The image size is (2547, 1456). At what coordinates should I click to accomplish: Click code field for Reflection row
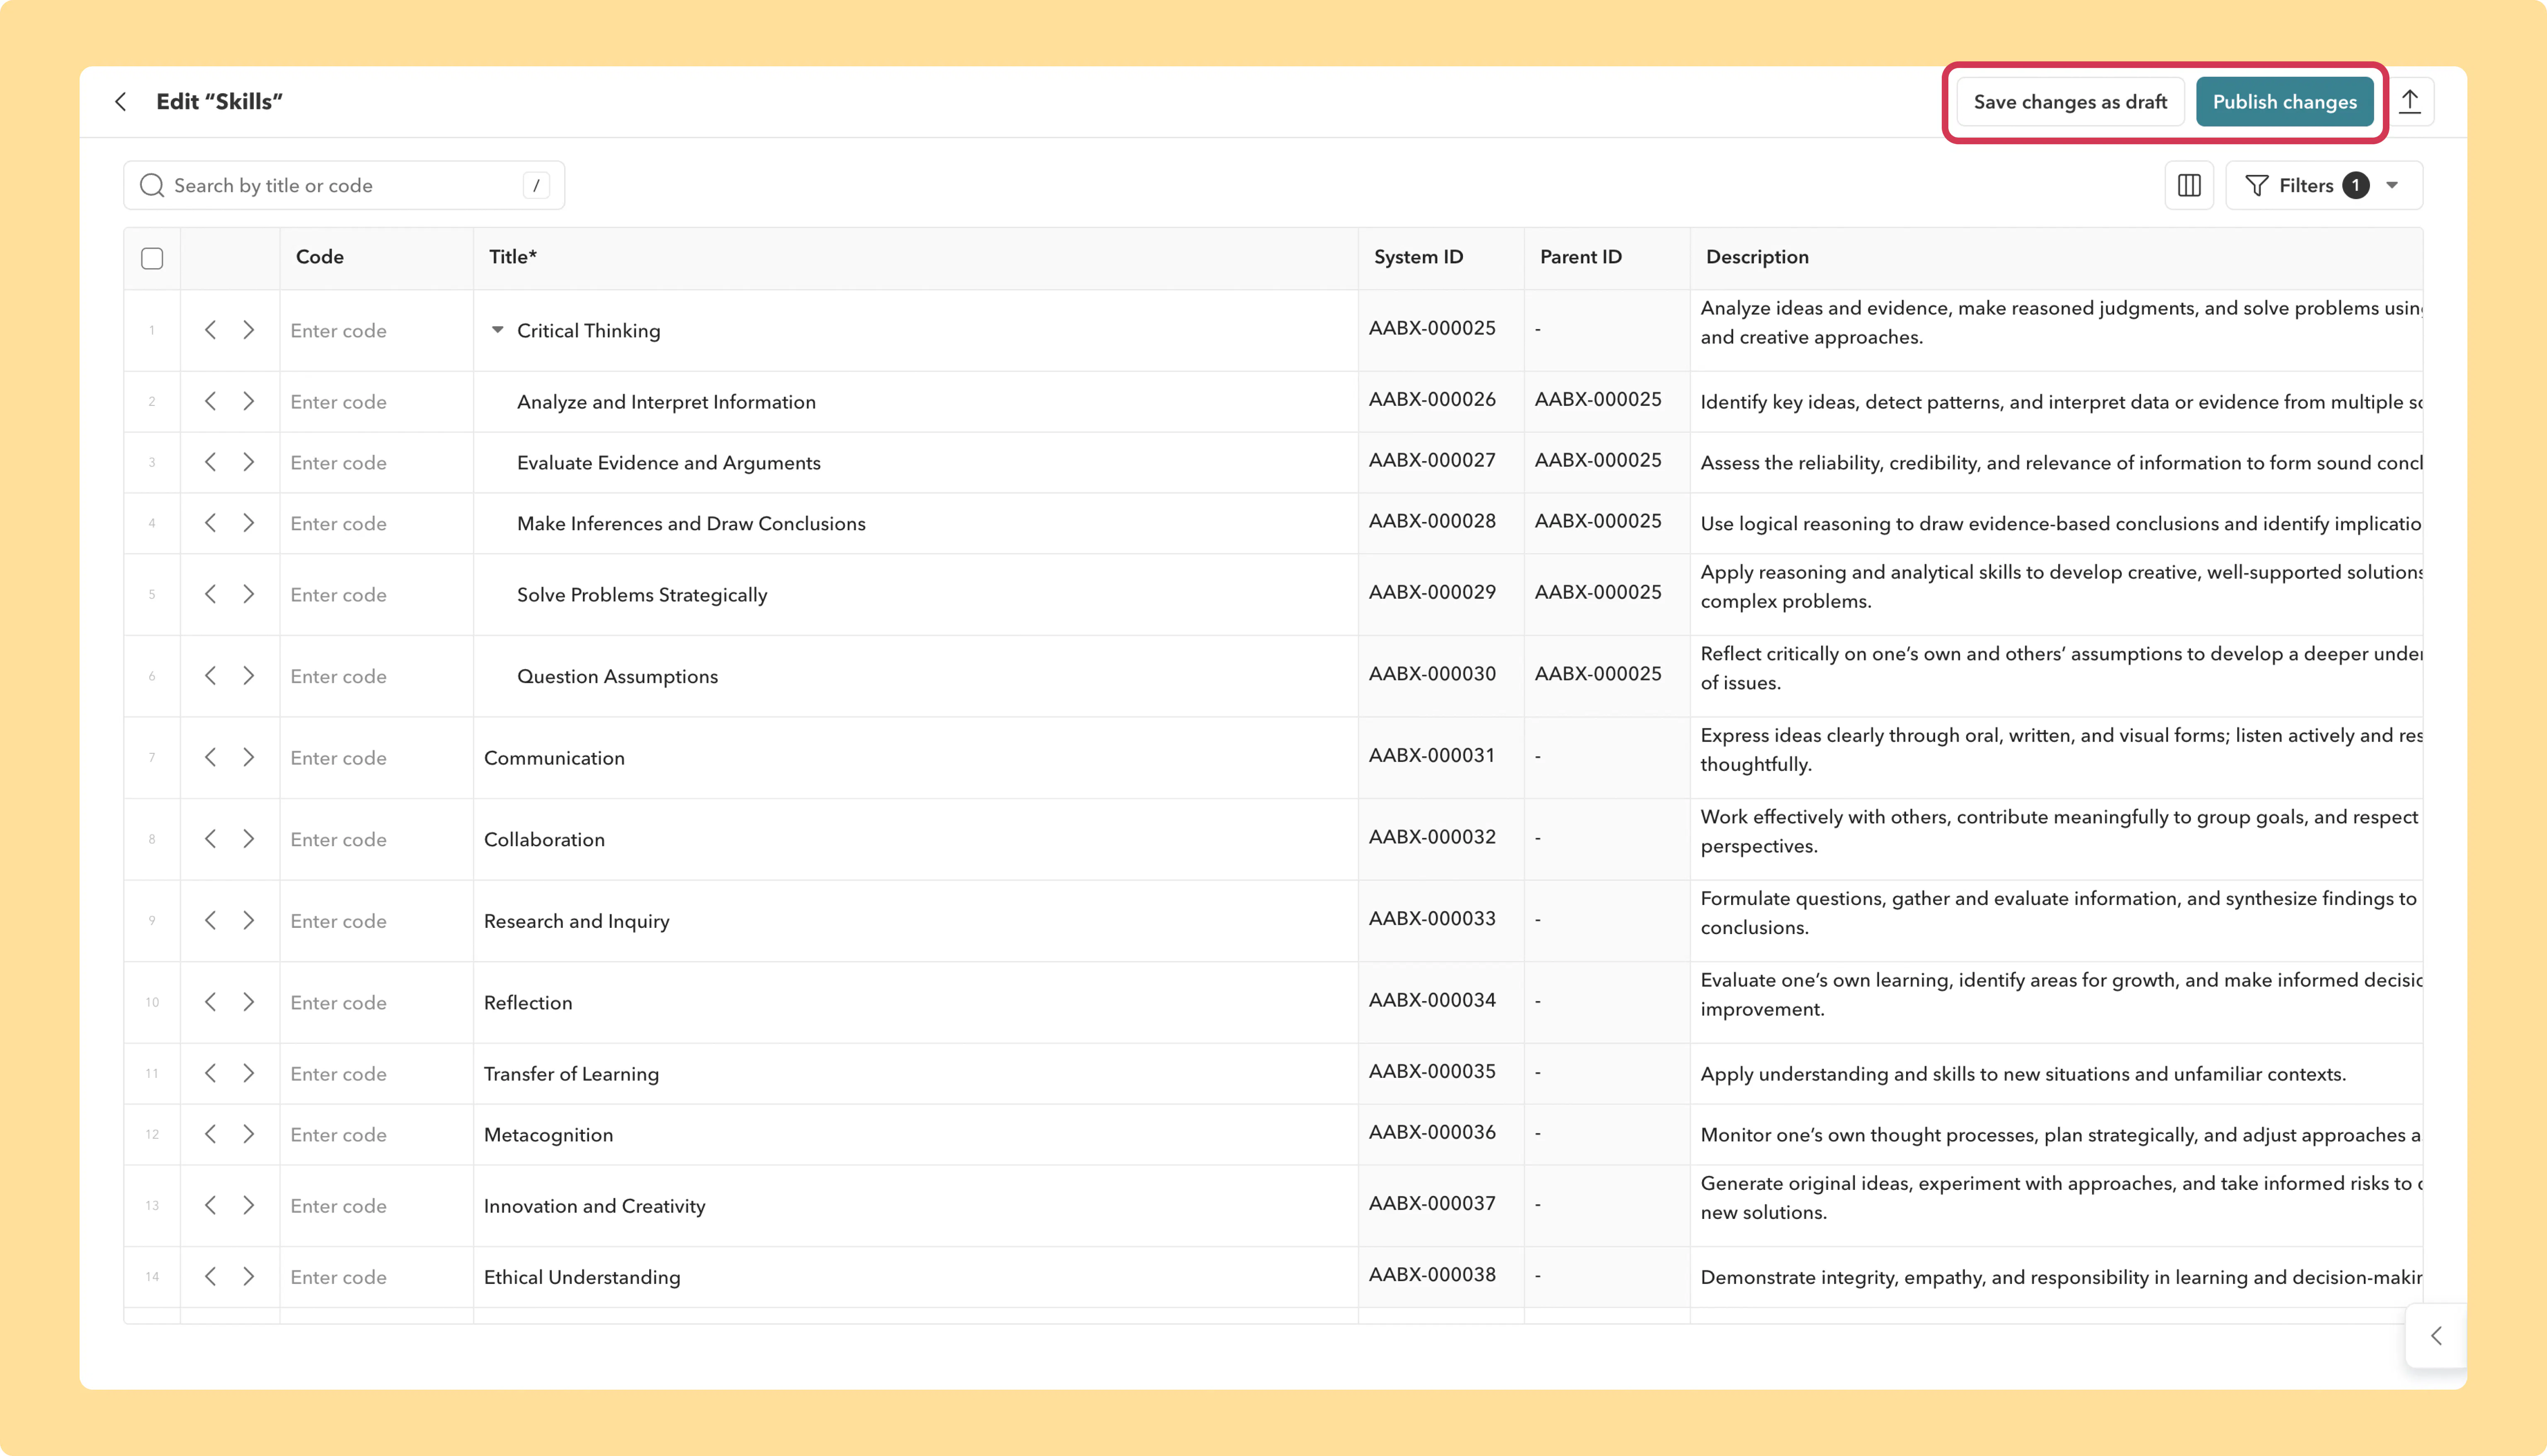click(377, 1002)
